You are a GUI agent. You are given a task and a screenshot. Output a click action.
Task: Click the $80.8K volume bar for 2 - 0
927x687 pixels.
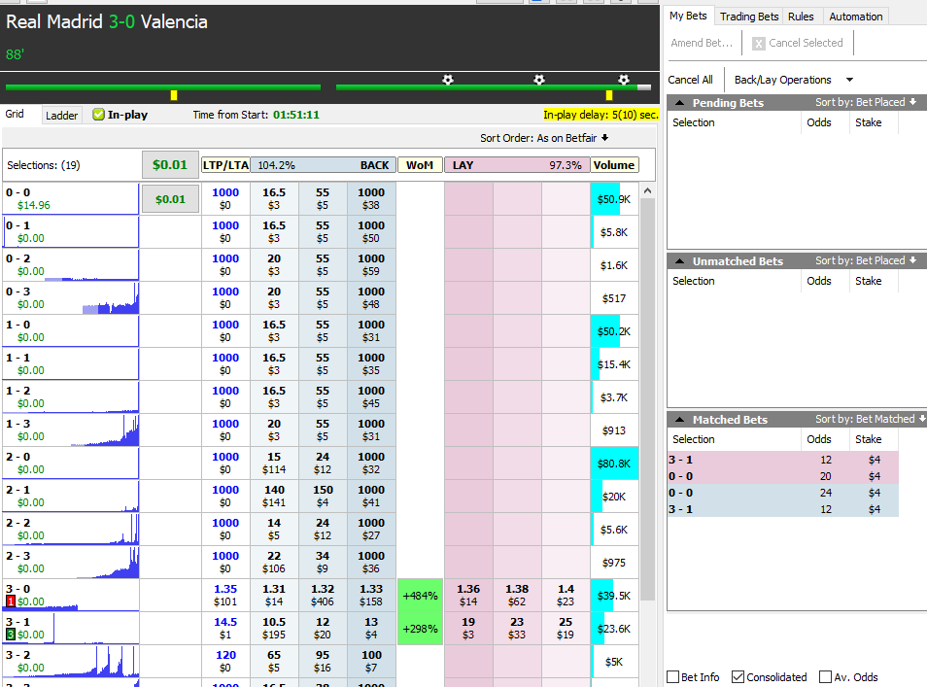[x=614, y=463]
